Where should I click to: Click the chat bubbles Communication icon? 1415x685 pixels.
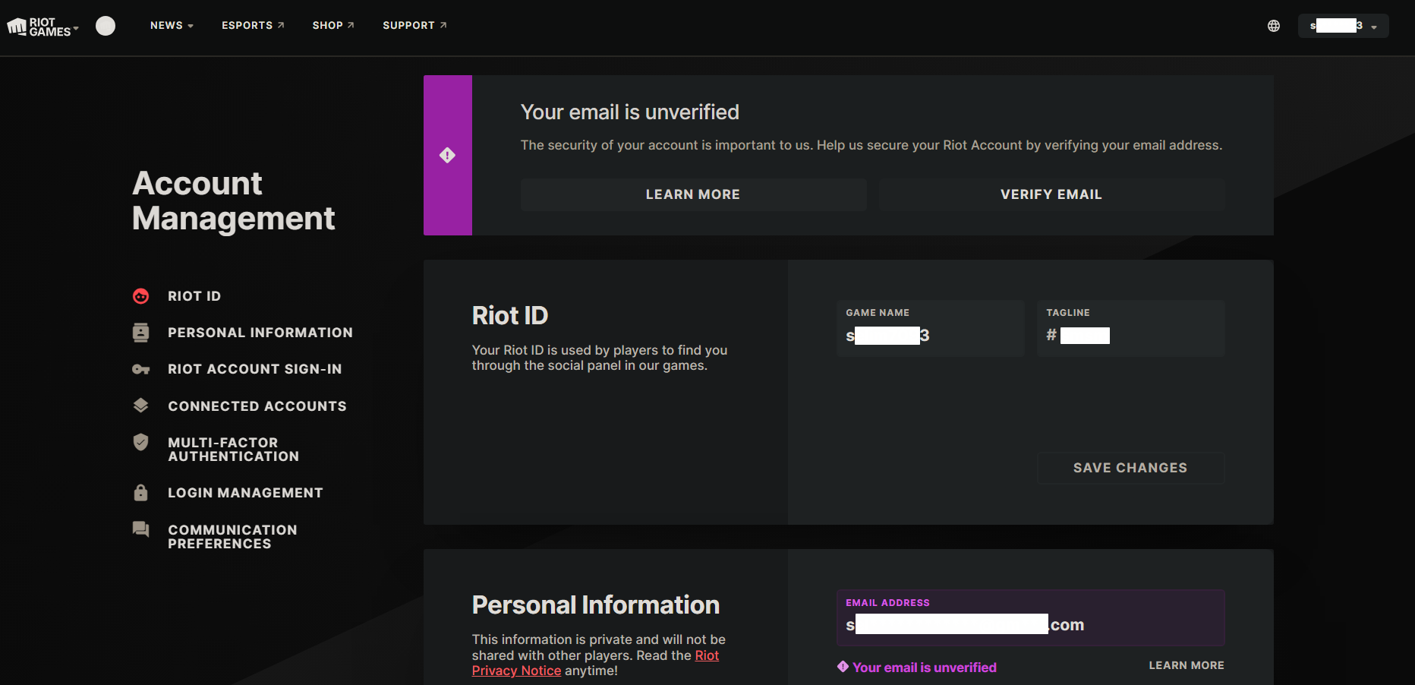(x=141, y=529)
